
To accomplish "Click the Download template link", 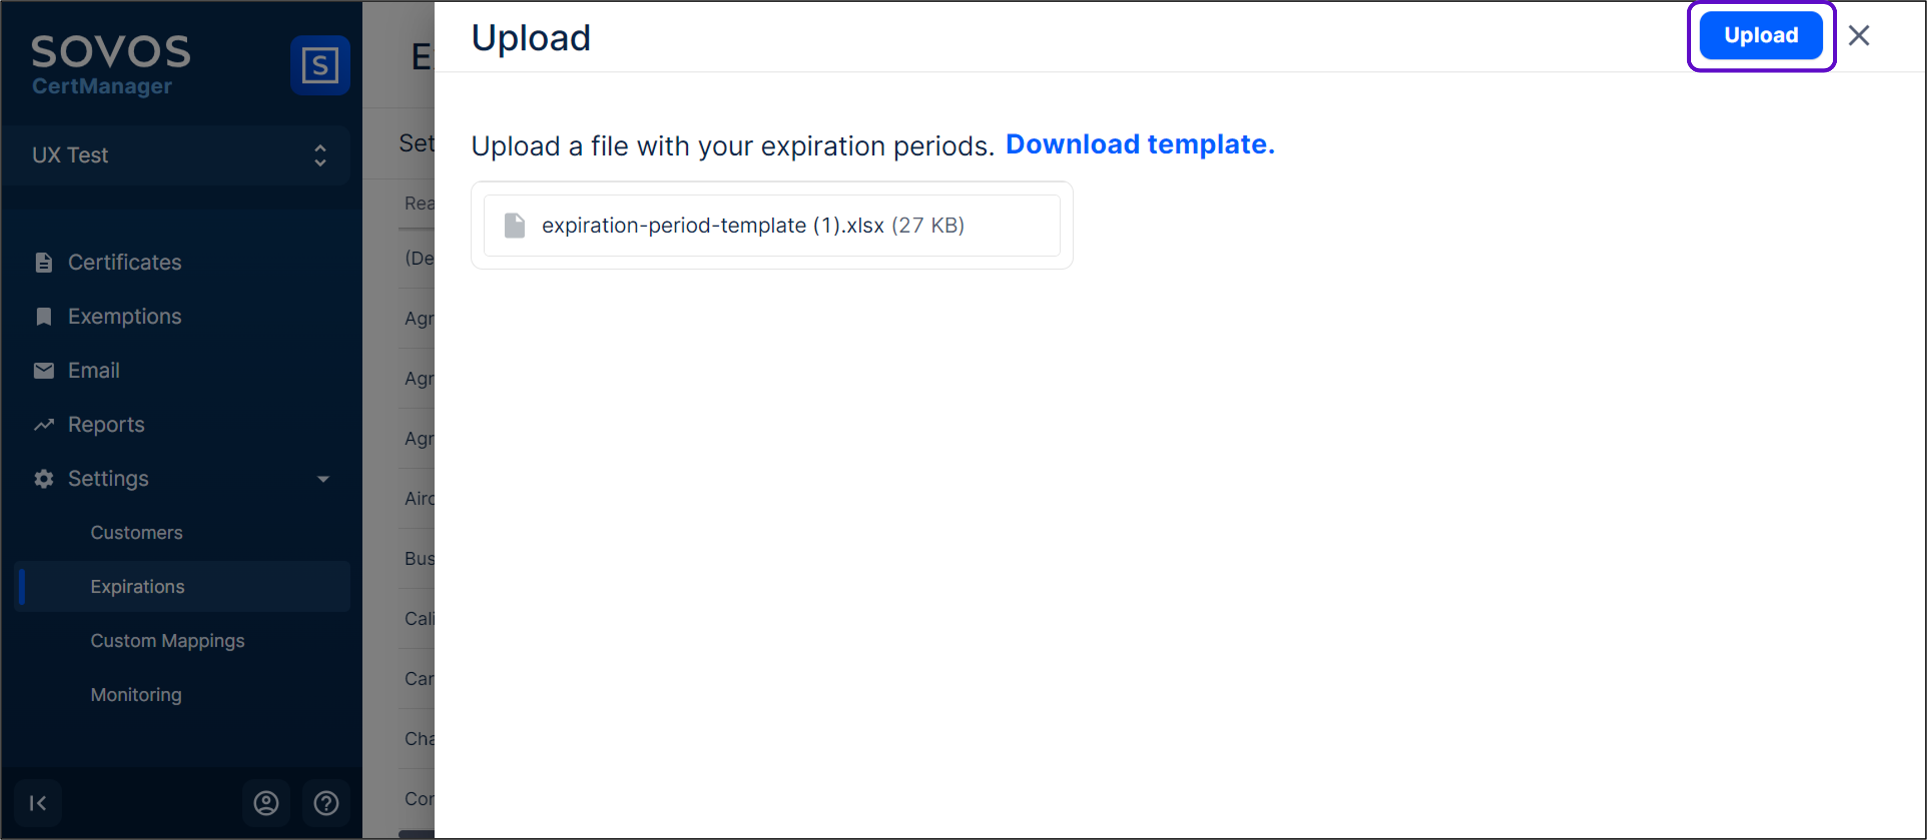I will pos(1139,144).
